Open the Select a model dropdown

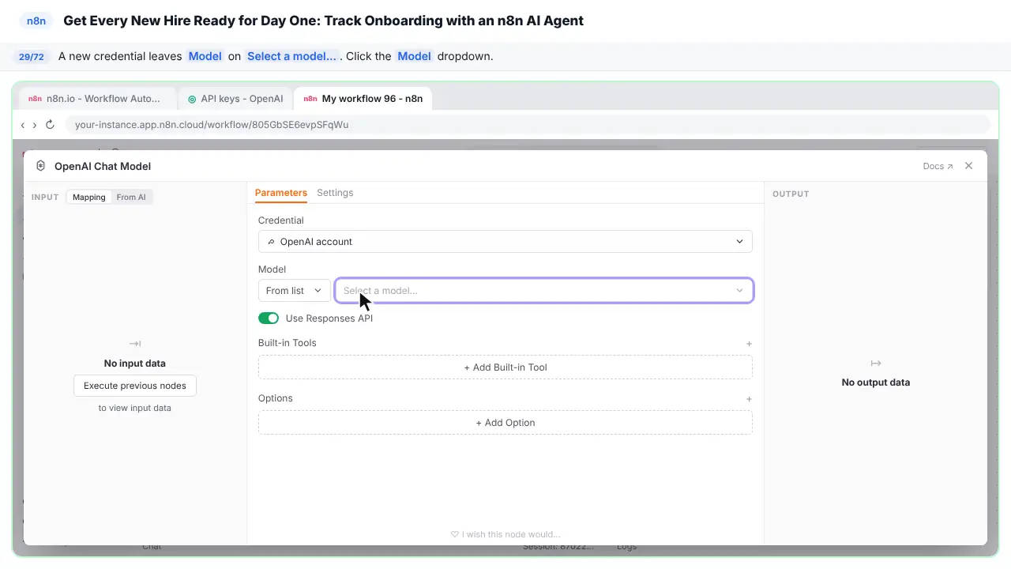point(544,291)
